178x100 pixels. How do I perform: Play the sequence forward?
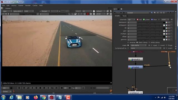pyautogui.click(x=48, y=88)
